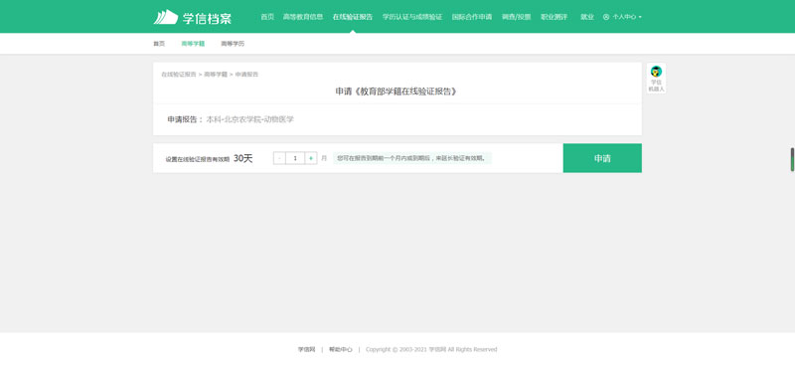Open 高等教育信息 menu item
The width and height of the screenshot is (795, 366).
click(303, 17)
